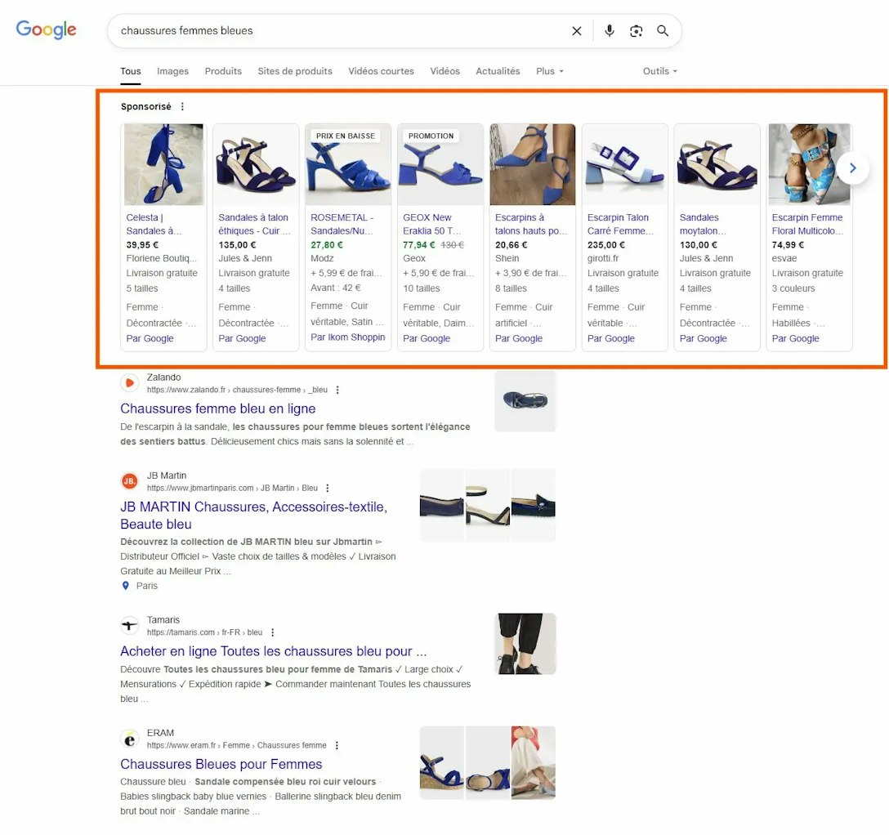Click Par Google under the Shein product
This screenshot has height=835, width=889.
[x=519, y=338]
